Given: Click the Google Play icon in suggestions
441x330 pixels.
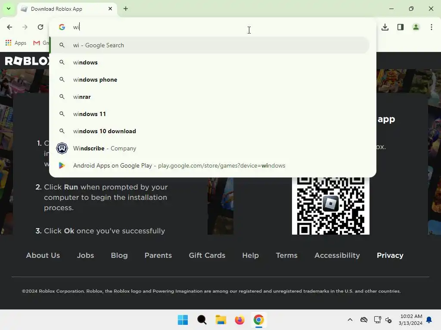Looking at the screenshot, I should [x=62, y=165].
